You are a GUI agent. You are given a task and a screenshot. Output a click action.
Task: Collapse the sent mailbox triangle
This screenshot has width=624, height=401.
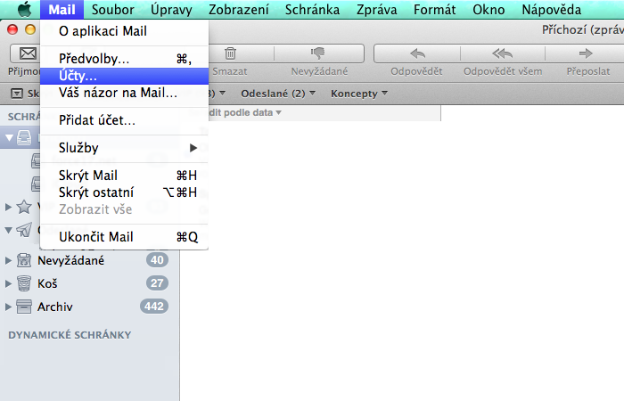8,230
